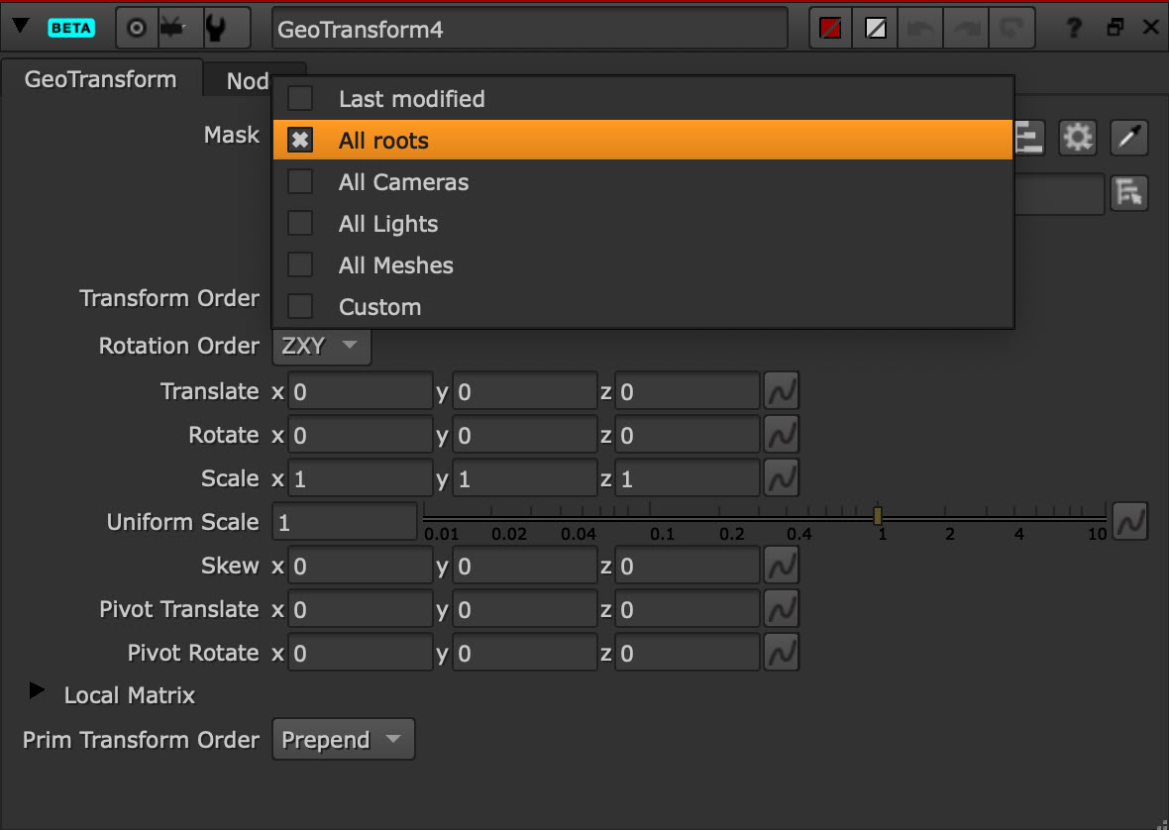Expand the Local Matrix section

[x=38, y=691]
